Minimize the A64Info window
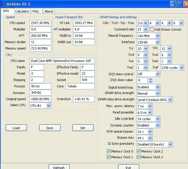 173,4
